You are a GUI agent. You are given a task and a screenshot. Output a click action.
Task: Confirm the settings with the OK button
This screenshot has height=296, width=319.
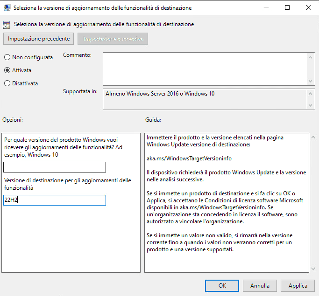222,286
